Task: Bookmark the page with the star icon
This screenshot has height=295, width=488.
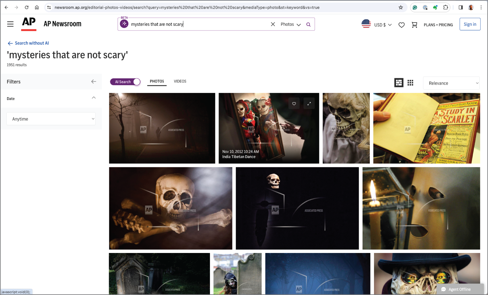Action: [401, 7]
